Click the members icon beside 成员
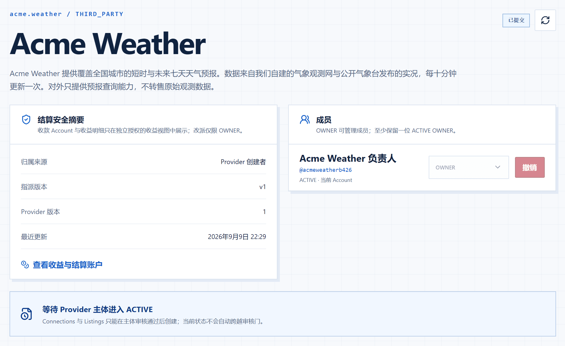 coord(305,119)
